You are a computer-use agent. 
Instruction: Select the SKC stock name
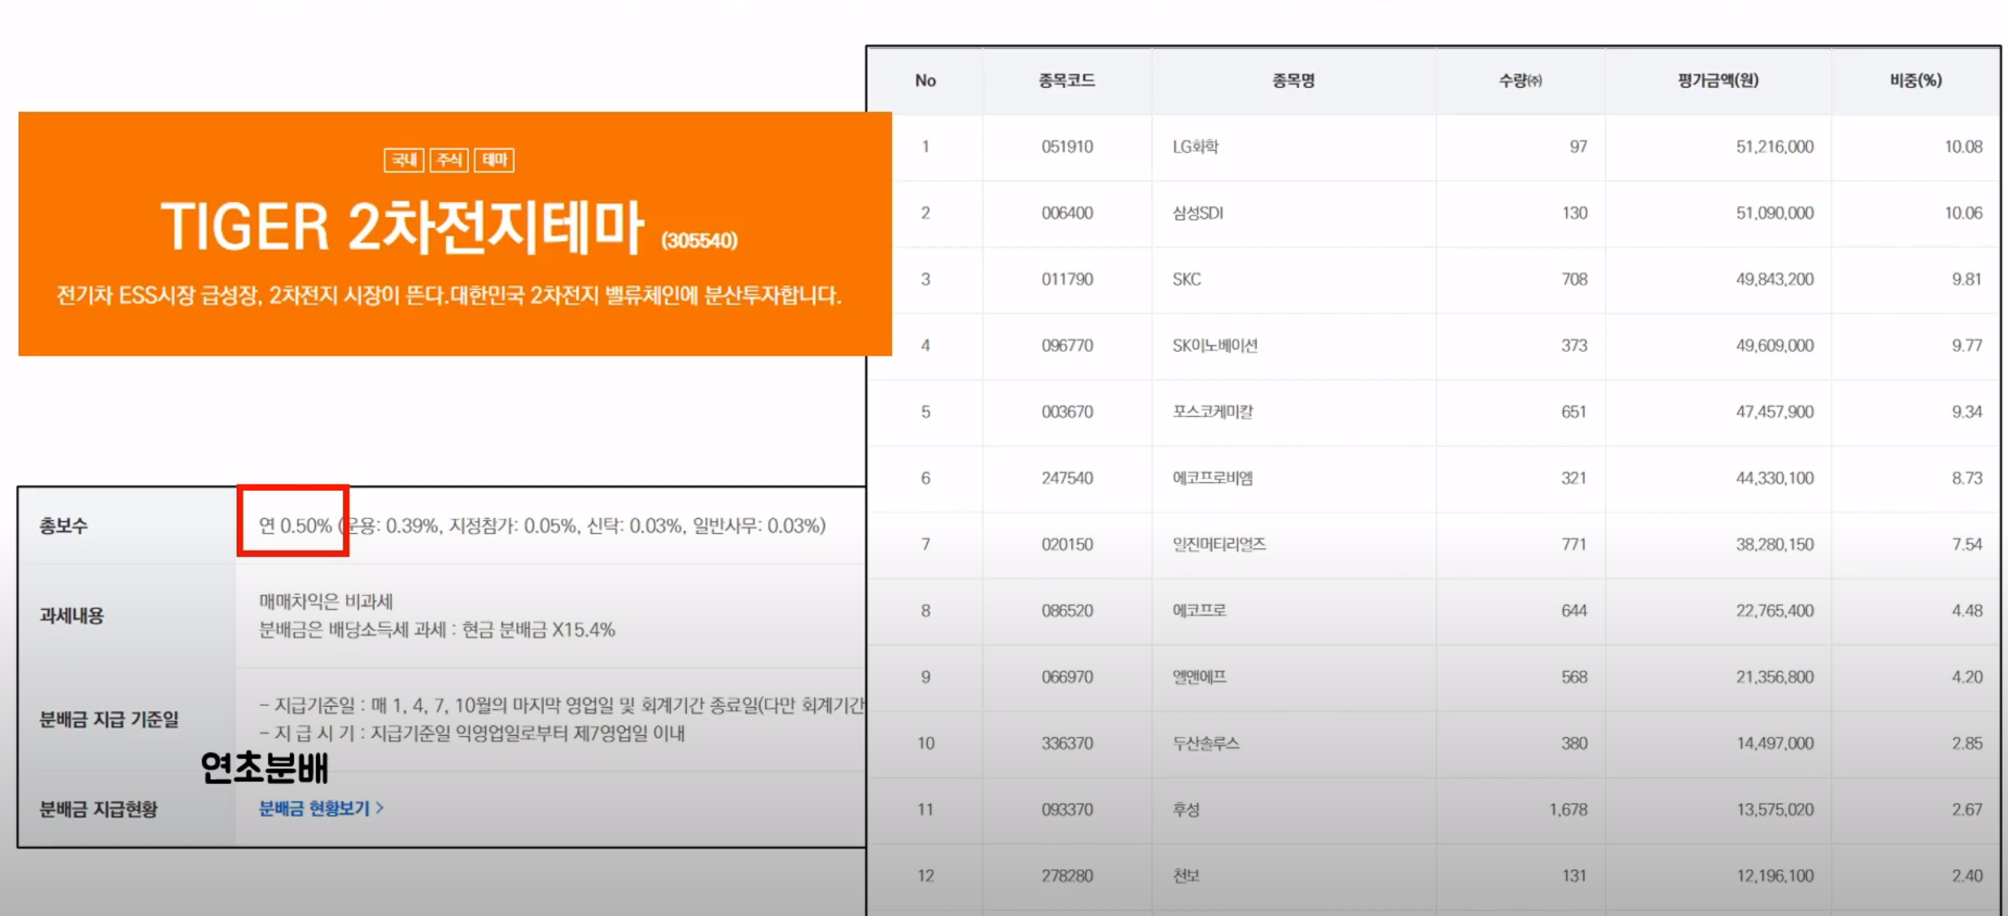tap(1186, 279)
